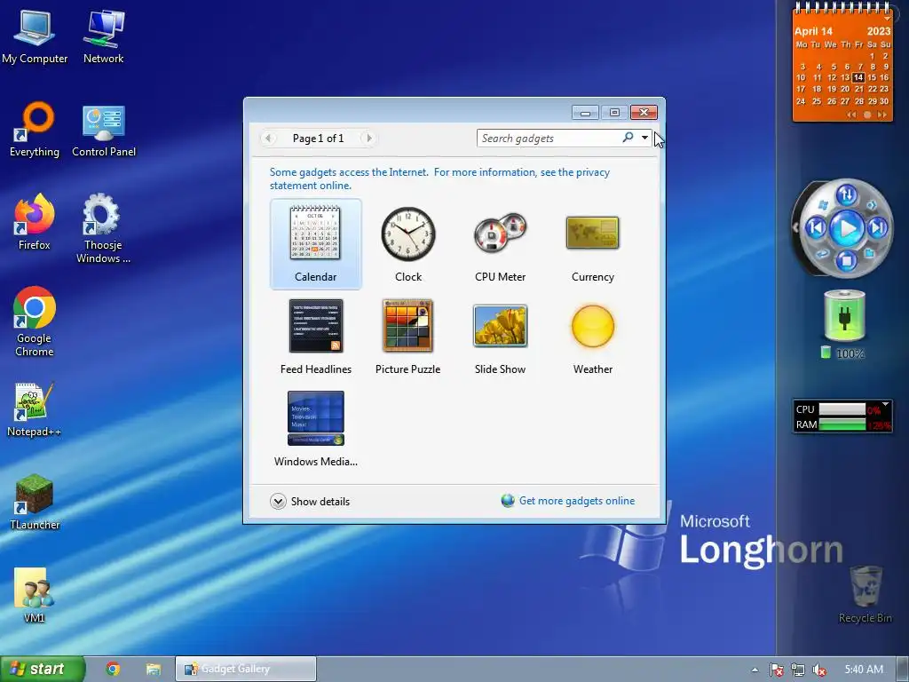Go to next gadget page

[368, 138]
